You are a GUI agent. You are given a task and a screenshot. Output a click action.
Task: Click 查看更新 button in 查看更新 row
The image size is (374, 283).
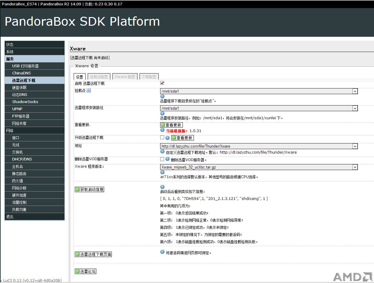click(171, 125)
